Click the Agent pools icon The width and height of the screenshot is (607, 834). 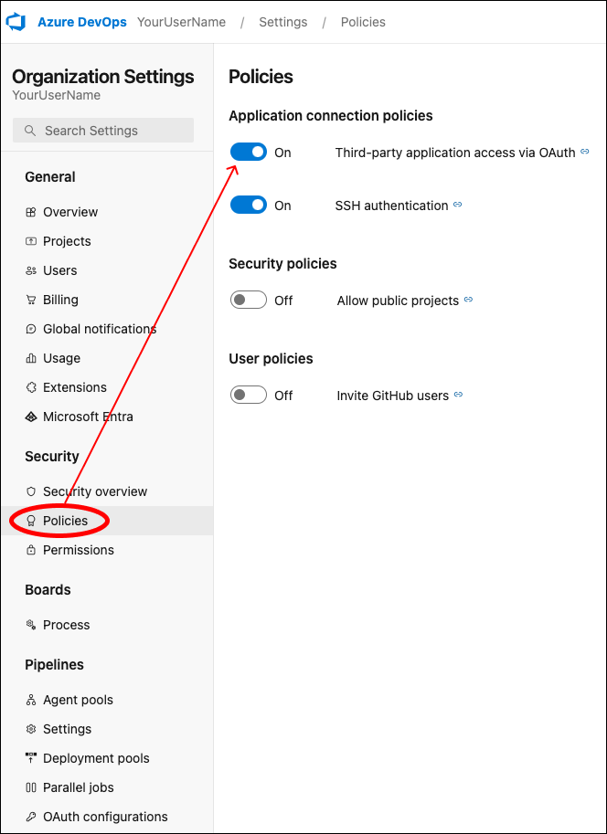click(x=31, y=700)
